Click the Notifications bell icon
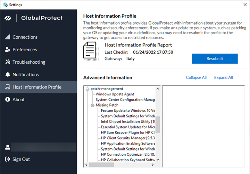Image resolution: width=250 pixels, height=174 pixels. tap(8, 75)
